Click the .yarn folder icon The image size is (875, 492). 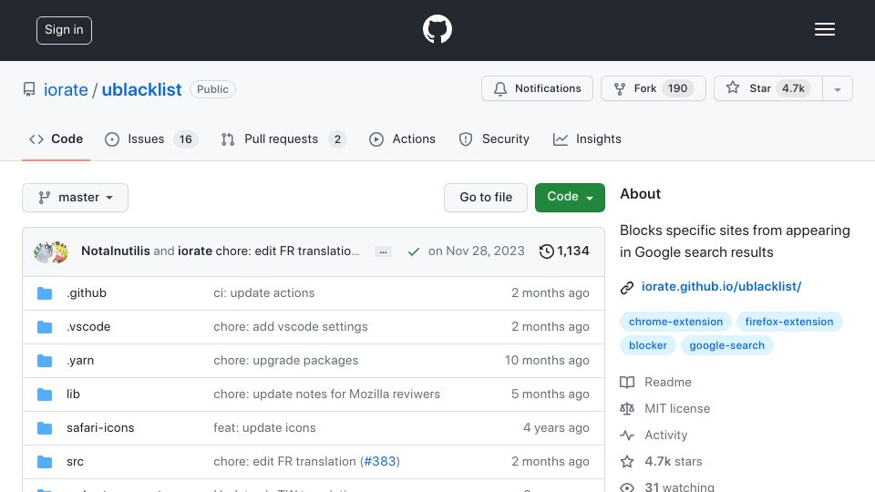click(x=45, y=361)
